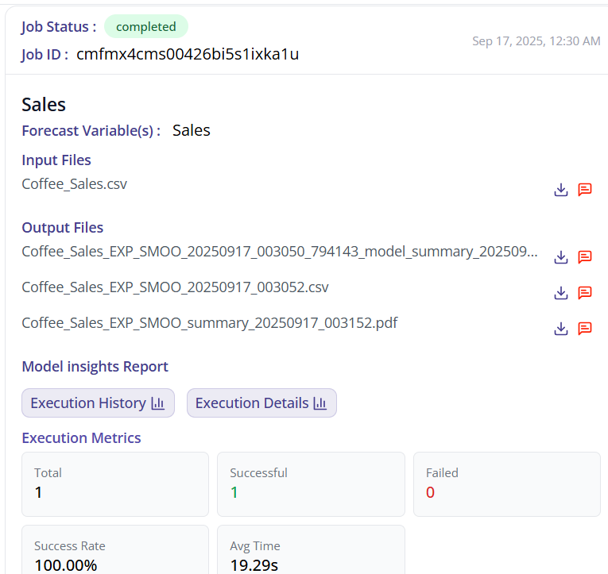608x574 pixels.
Task: Download the summary PDF output file
Action: pyautogui.click(x=561, y=329)
